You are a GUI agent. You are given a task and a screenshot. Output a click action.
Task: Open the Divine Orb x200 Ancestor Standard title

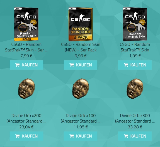click(26, 118)
